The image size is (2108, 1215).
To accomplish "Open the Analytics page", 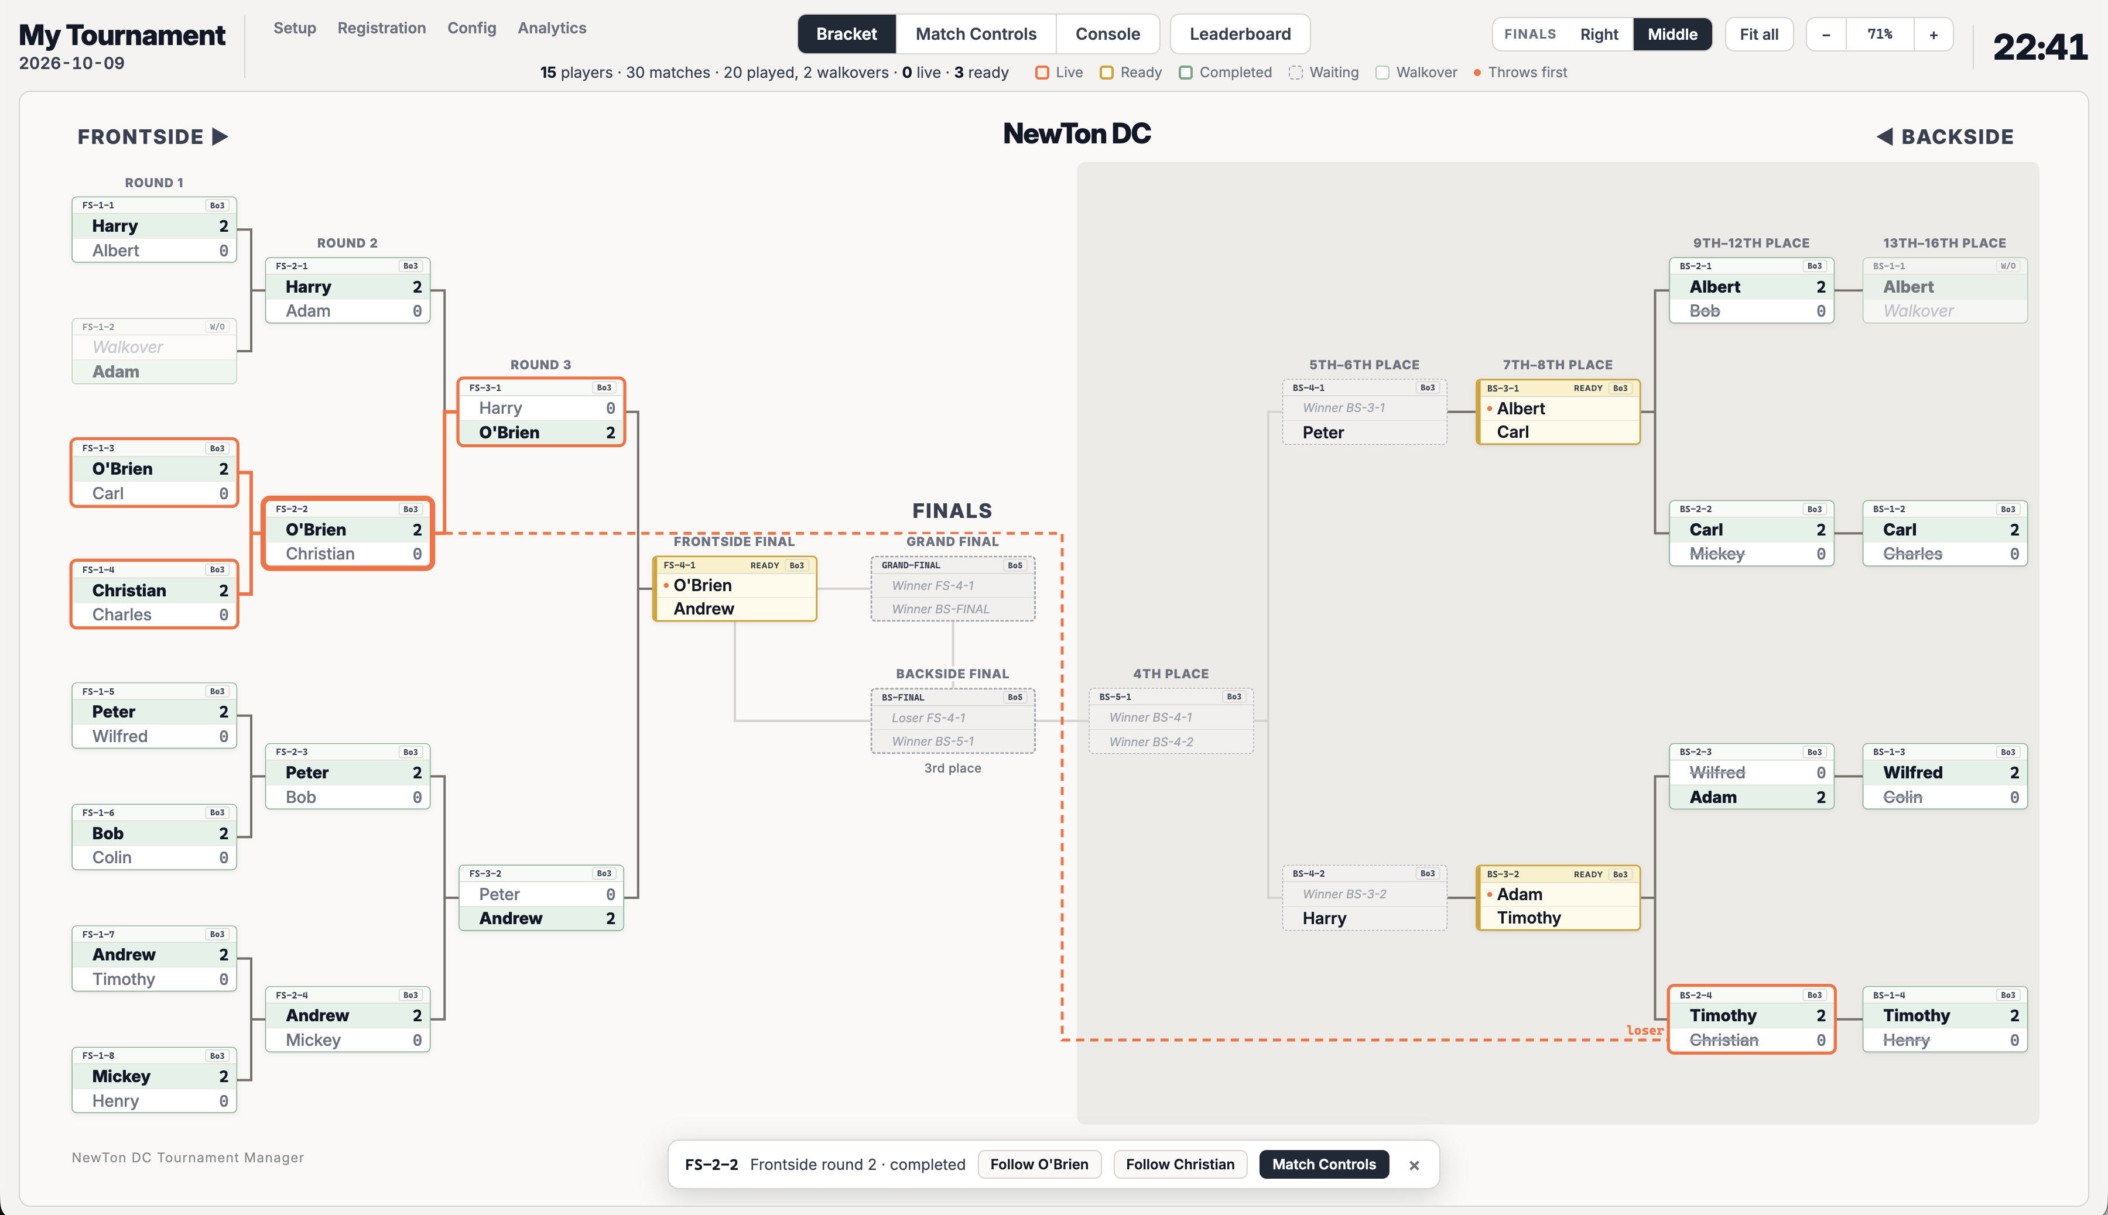I will pos(552,28).
